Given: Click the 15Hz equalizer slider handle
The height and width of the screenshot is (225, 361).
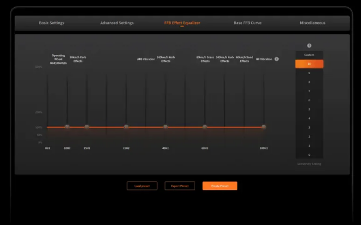Looking at the screenshot, I should [87, 127].
